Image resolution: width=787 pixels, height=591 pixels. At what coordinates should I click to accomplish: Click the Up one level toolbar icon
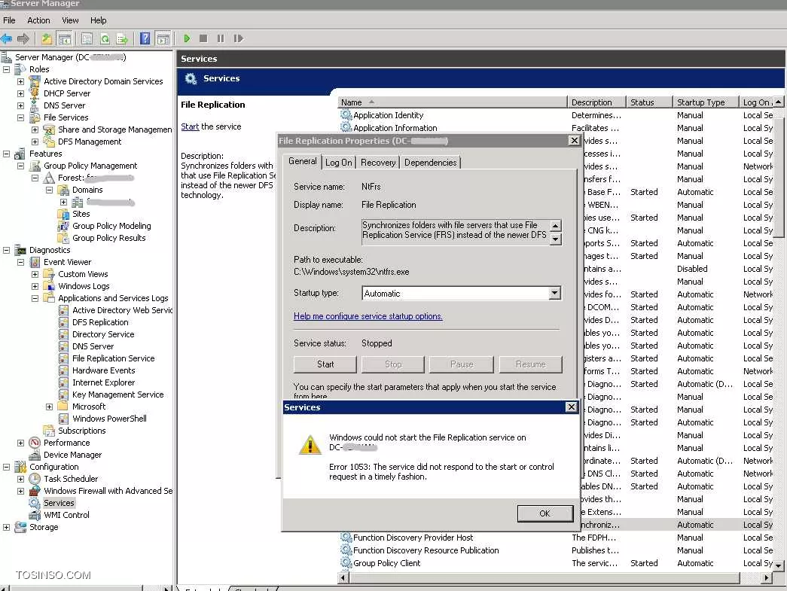click(x=47, y=38)
